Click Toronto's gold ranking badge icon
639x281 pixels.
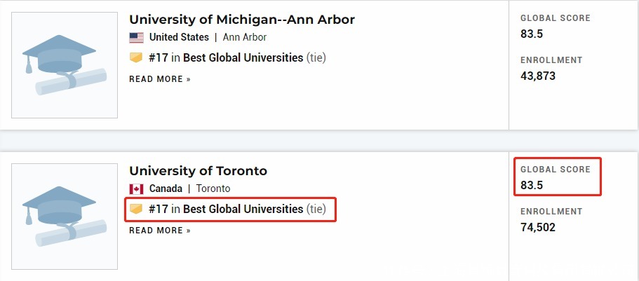[136, 209]
